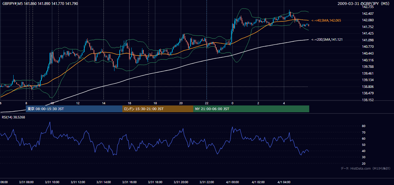Viewport: 394px width, 185px height.
Task: Click price axis value 141.098
Action: pos(368,40)
